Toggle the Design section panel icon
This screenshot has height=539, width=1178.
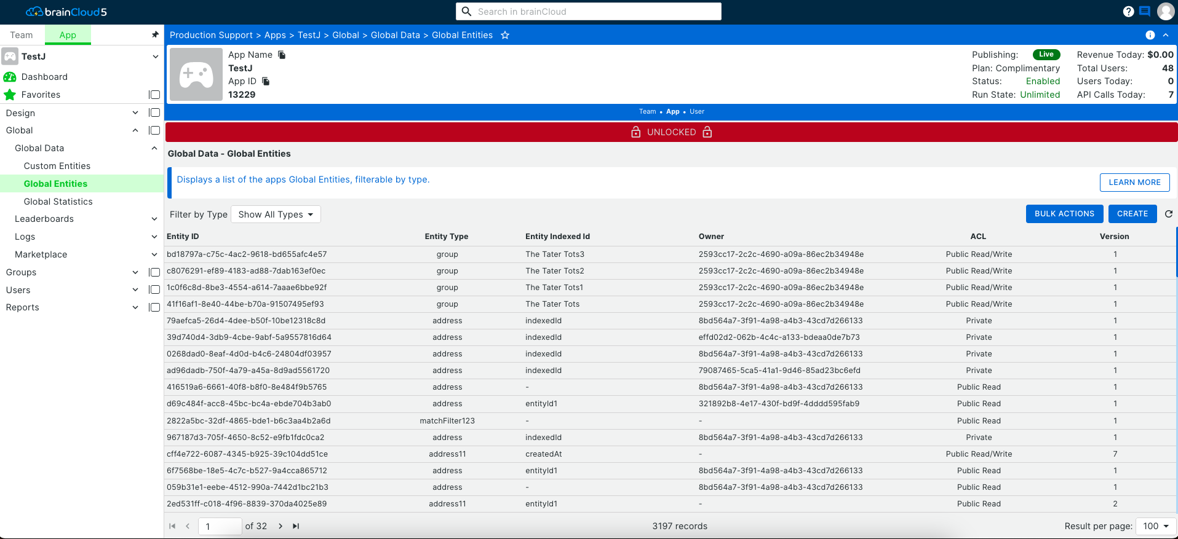[154, 112]
